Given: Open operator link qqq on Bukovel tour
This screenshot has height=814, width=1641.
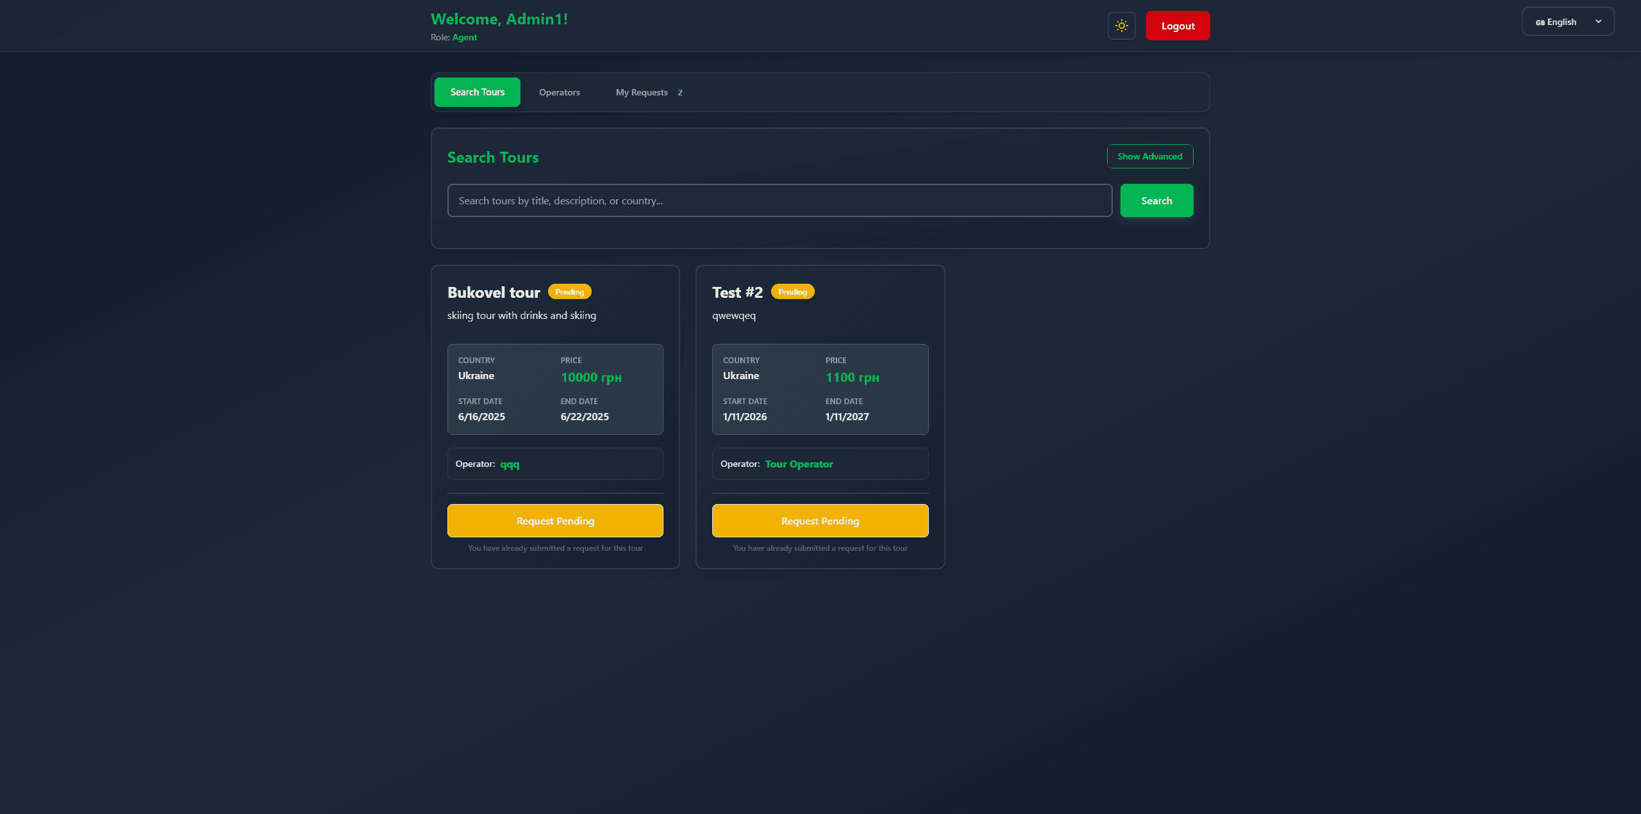Looking at the screenshot, I should tap(509, 464).
